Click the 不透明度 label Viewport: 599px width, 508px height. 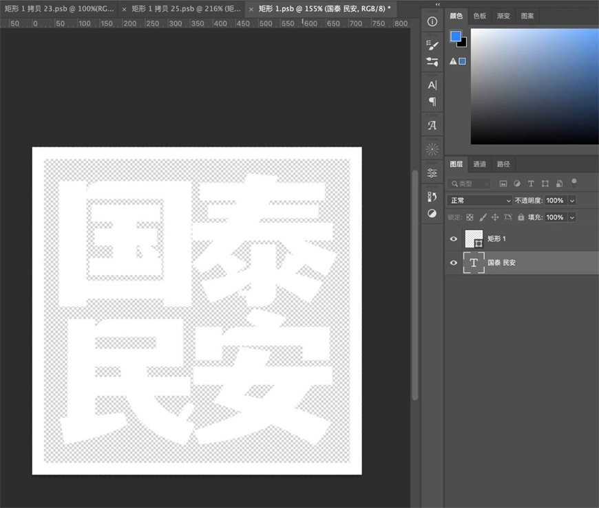pos(528,201)
